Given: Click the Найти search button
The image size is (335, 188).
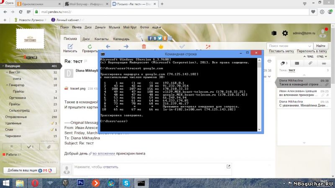Looking at the screenshot, I should [x=320, y=46].
